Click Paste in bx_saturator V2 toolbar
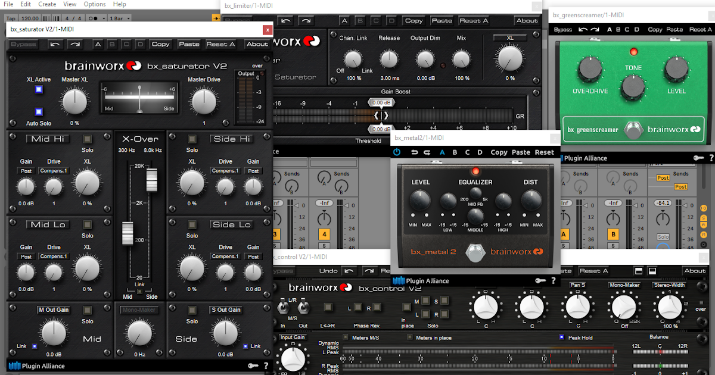The width and height of the screenshot is (715, 375). 189,44
